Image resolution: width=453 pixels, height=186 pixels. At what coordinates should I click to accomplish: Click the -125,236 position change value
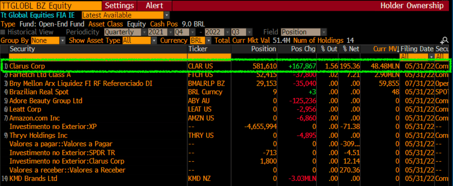302,101
